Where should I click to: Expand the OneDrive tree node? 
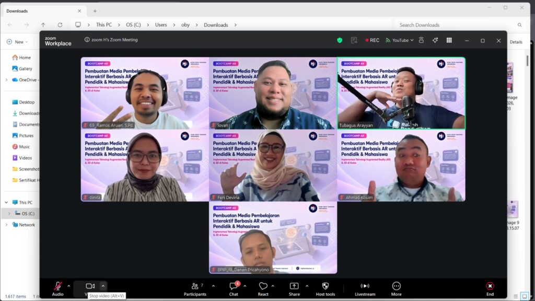pyautogui.click(x=6, y=80)
